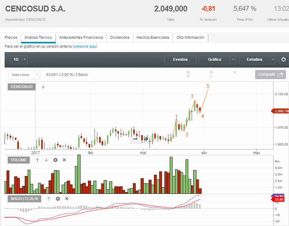This screenshot has width=289, height=226.
Task: Open the Hechos Esenciales tab
Action: [x=153, y=38]
